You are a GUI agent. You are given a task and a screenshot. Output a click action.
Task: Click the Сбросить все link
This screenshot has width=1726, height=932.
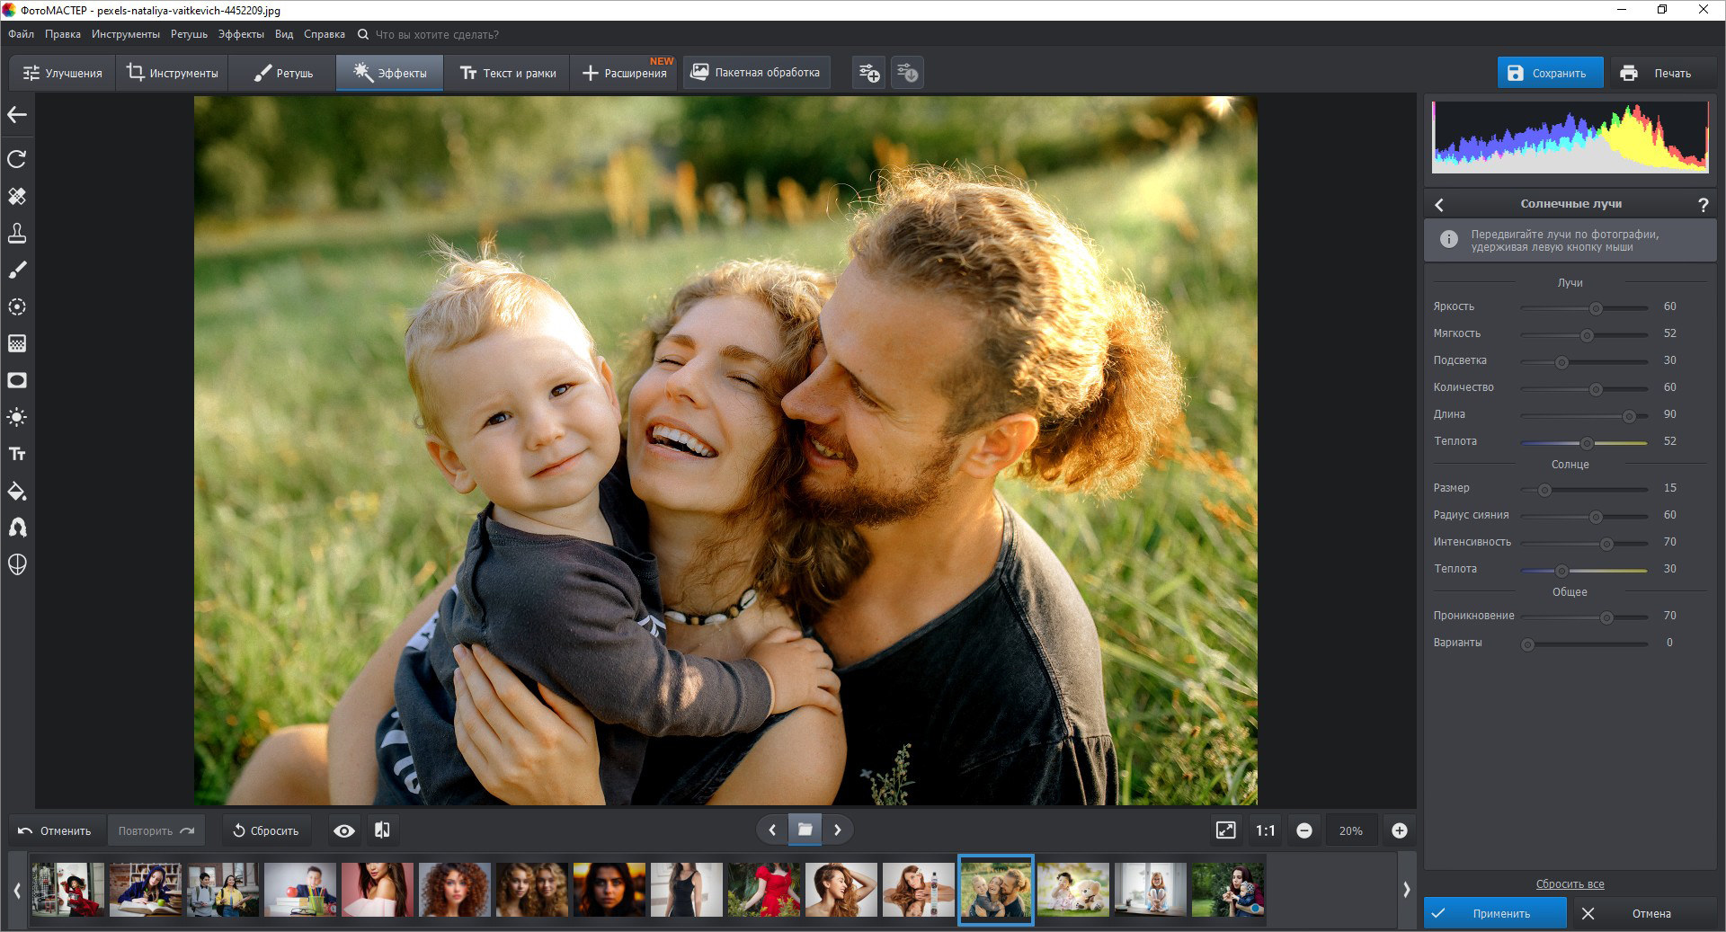coord(1570,883)
